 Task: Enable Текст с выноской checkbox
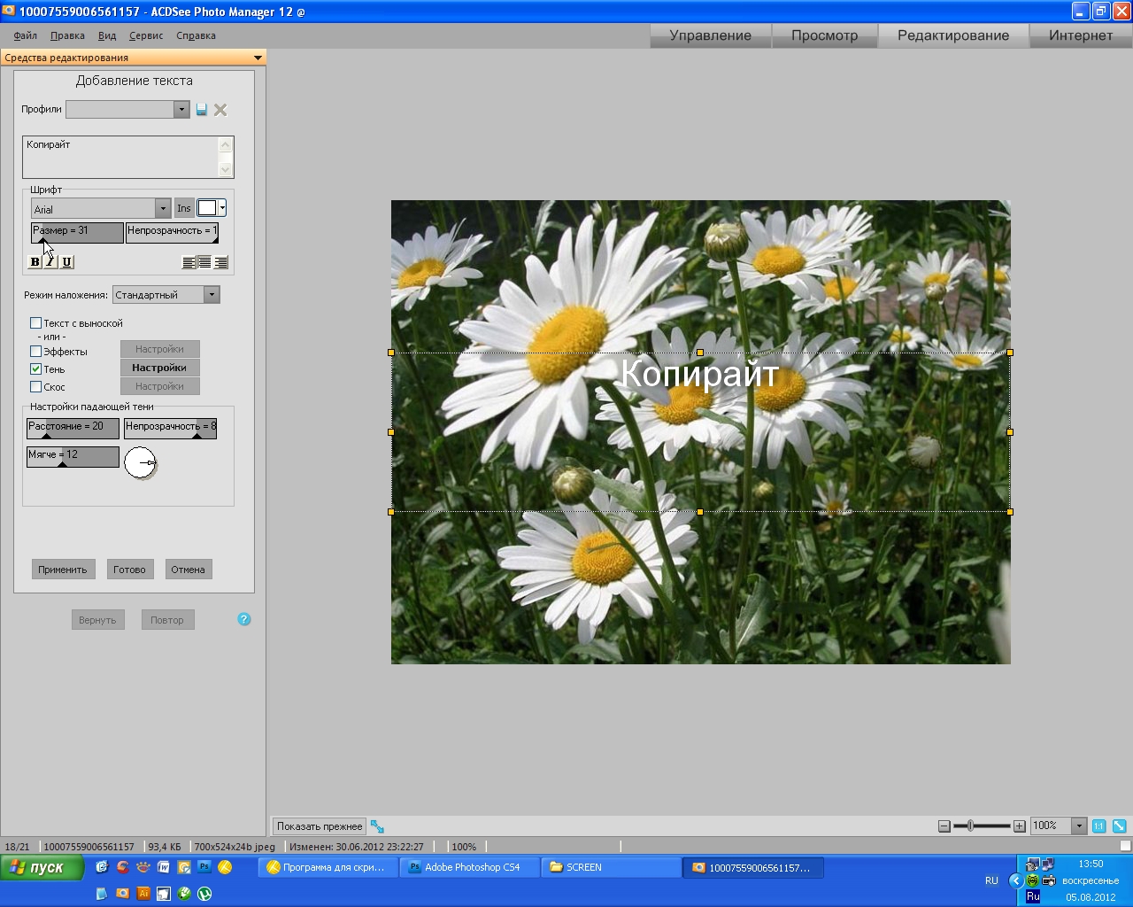pos(36,322)
